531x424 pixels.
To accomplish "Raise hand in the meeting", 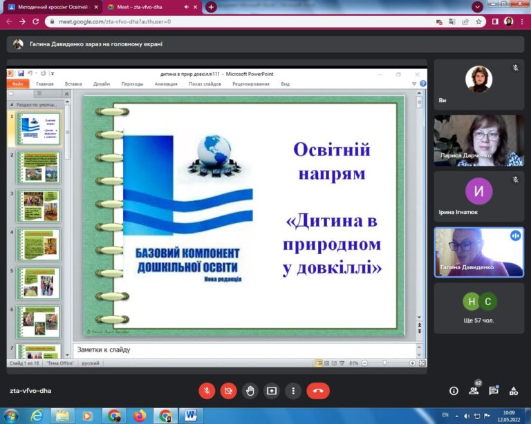I will [250, 391].
